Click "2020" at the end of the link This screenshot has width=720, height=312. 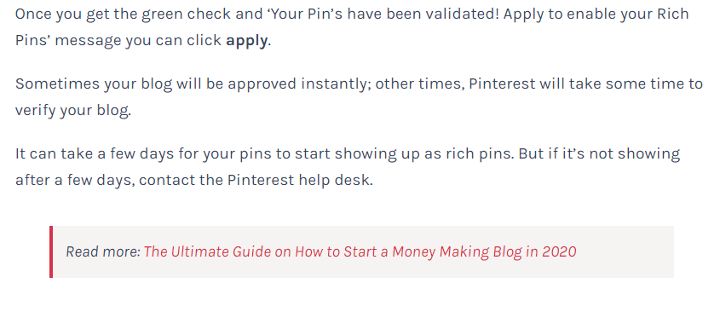[559, 251]
